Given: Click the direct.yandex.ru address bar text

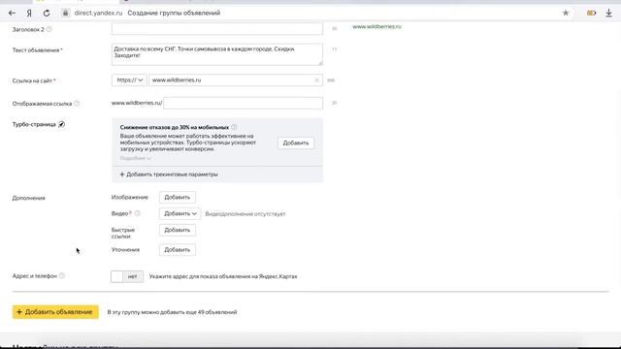Looking at the screenshot, I should point(98,13).
